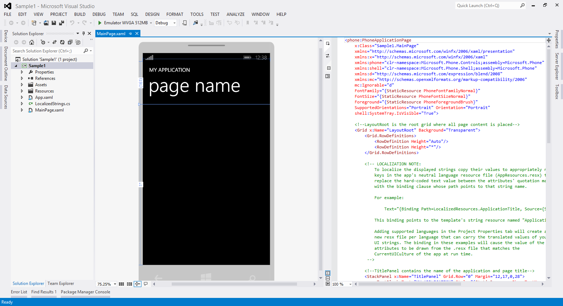Start debugging with the green play arrow
Image resolution: width=563 pixels, height=306 pixels.
[x=100, y=23]
